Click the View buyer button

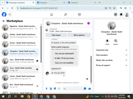click(56, 35)
